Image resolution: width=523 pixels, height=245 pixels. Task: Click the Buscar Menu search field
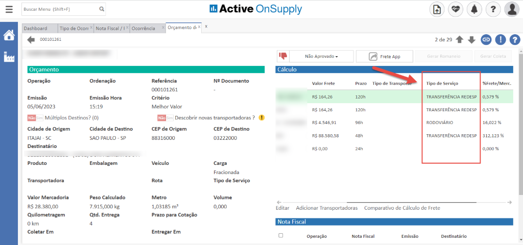60,9
